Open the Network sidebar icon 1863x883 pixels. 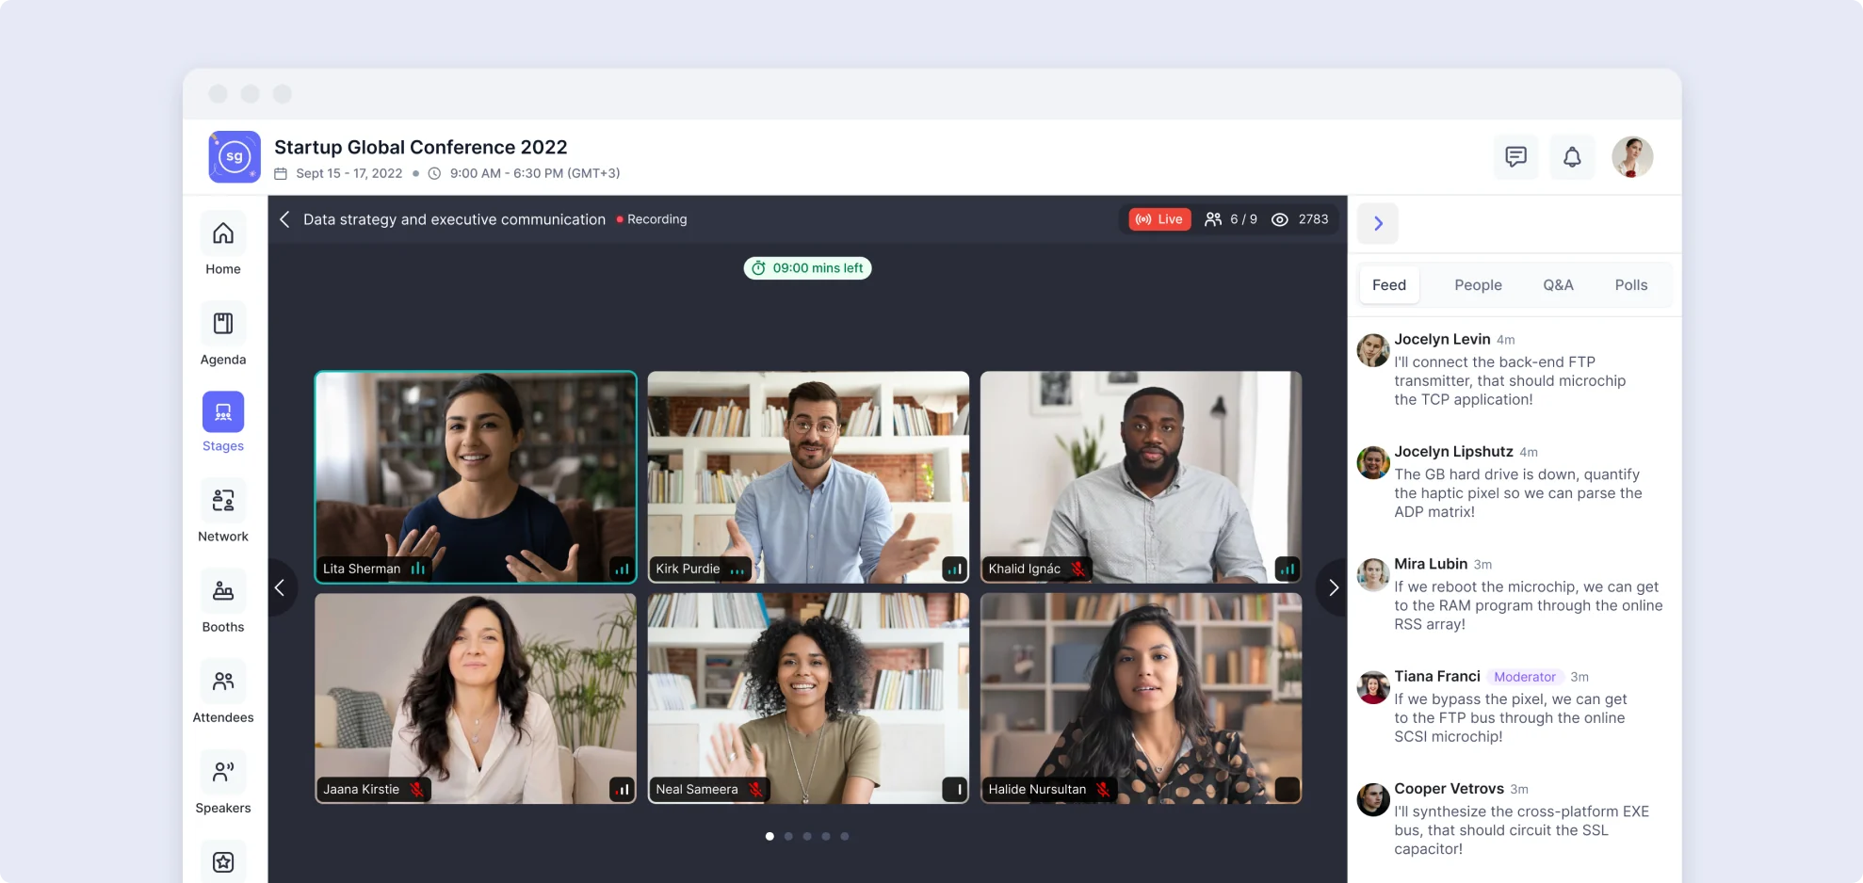[x=223, y=501]
